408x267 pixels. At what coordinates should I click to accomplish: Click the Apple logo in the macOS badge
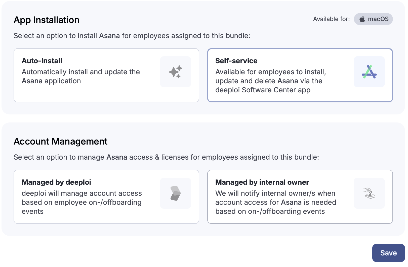[362, 19]
